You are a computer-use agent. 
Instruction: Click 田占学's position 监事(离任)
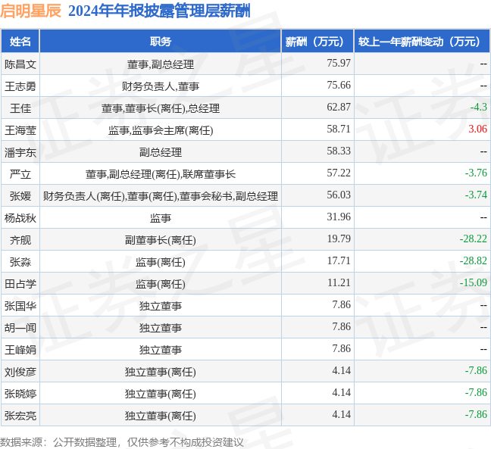click(x=161, y=284)
